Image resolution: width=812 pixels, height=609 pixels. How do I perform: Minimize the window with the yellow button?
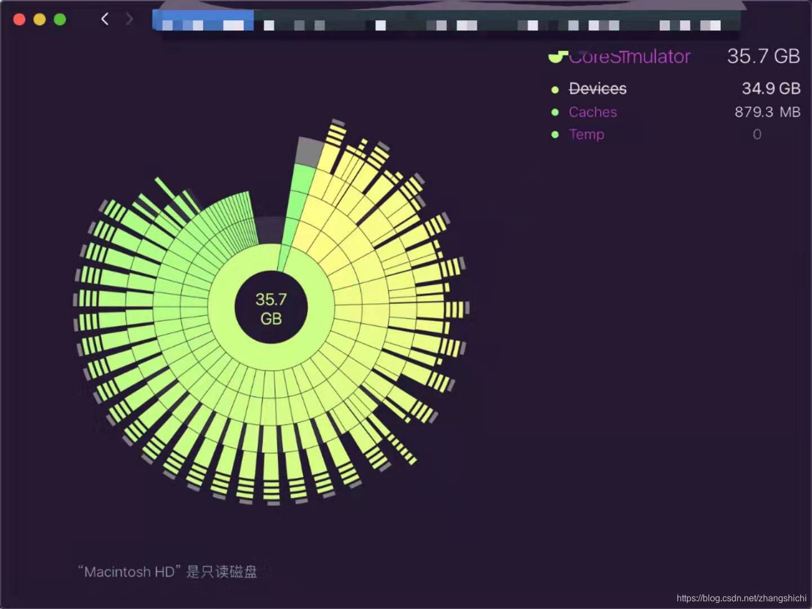coord(39,20)
